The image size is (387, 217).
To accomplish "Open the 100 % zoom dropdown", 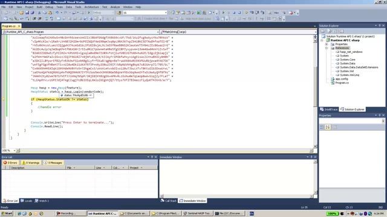I will coord(15,150).
